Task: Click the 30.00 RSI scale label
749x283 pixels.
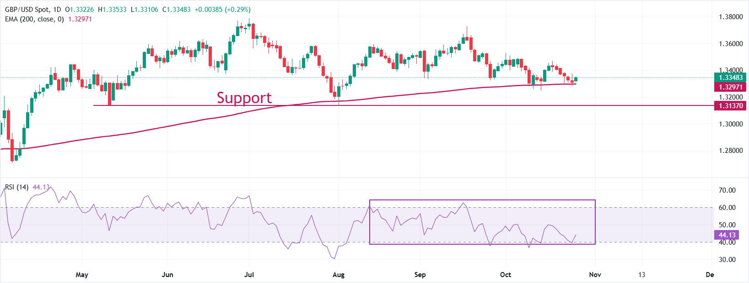Action: (x=727, y=260)
